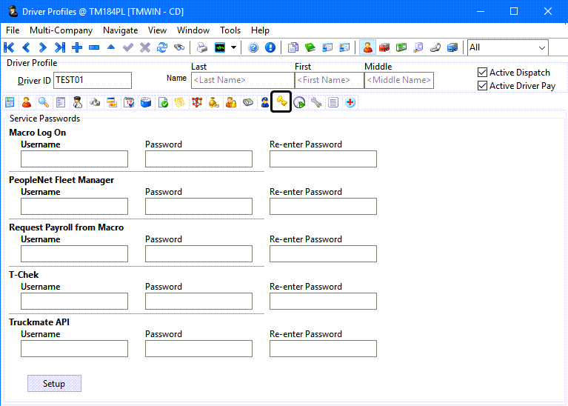Click the Setup button

pyautogui.click(x=54, y=384)
